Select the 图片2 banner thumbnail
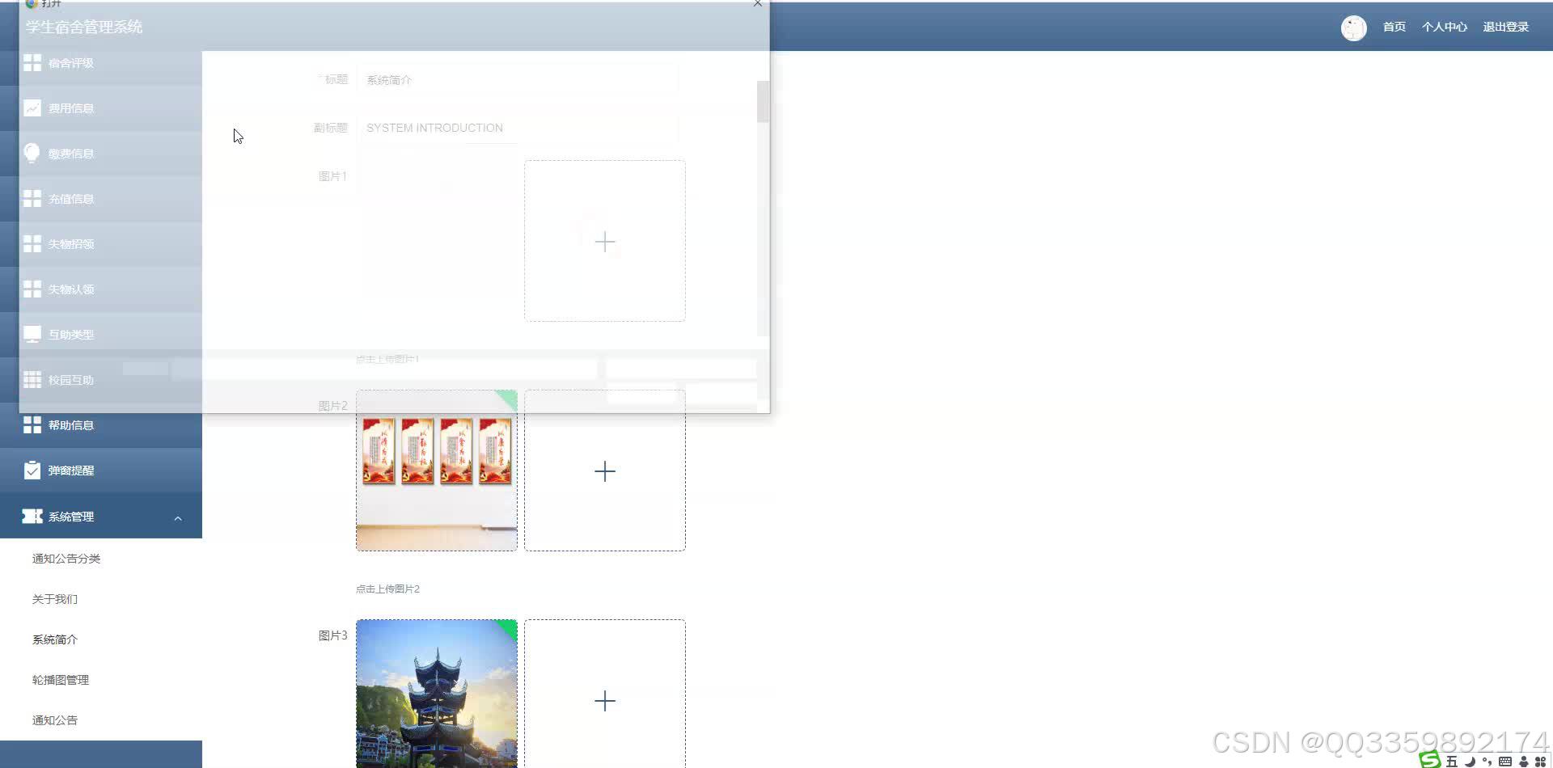 click(437, 471)
